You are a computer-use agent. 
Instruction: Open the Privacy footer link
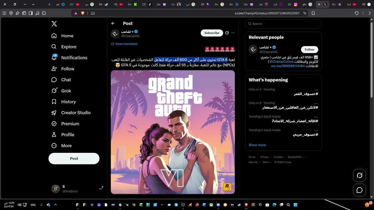tap(264, 157)
